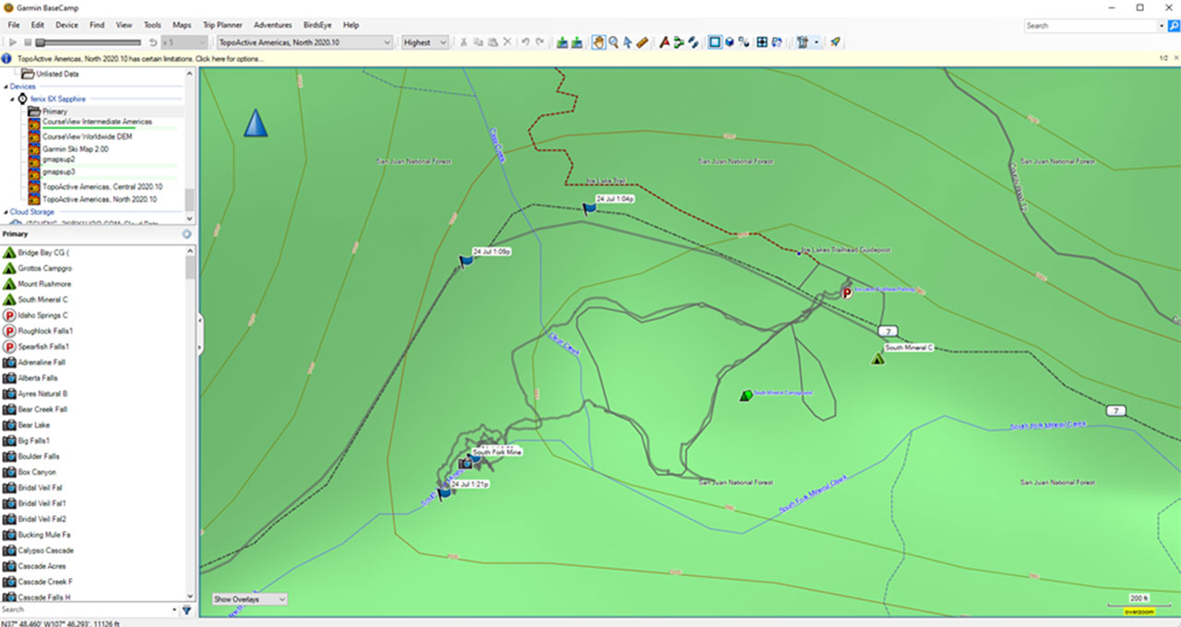Pick the New Route tool
Screen dimensions: 1181x627
point(678,42)
